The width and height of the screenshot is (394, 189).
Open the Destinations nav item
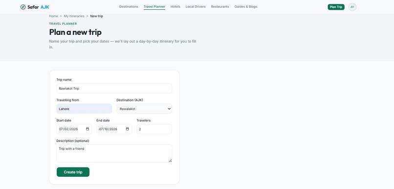pos(129,7)
